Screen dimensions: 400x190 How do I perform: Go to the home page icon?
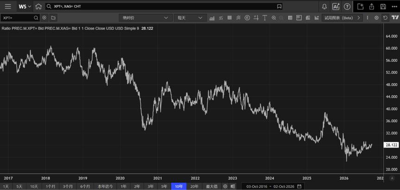pyautogui.click(x=38, y=6)
